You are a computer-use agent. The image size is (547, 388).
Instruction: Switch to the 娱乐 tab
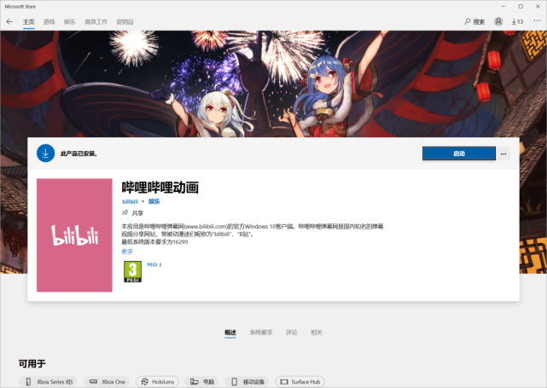tap(70, 21)
